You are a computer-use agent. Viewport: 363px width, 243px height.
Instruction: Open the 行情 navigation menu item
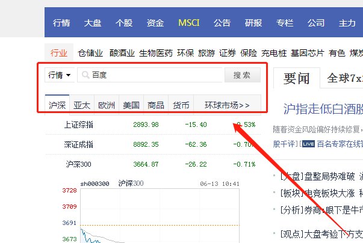pos(61,23)
